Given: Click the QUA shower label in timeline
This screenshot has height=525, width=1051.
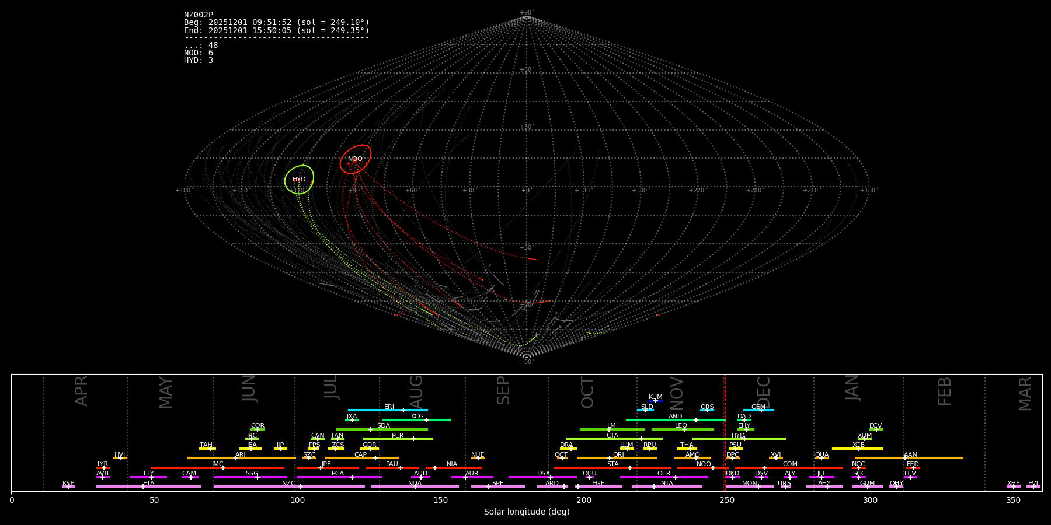Looking at the screenshot, I should 822,455.
